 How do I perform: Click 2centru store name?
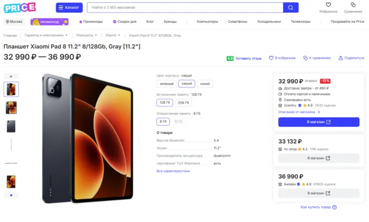pos(290,105)
